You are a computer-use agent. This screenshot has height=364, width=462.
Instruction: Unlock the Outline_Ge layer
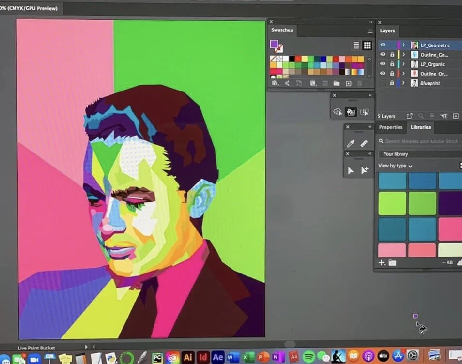pyautogui.click(x=392, y=54)
